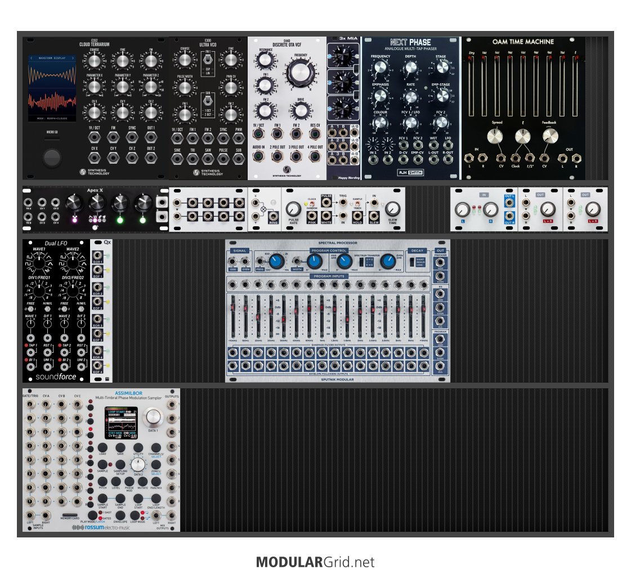Click the RING output jack
Screen dimensions: 631x574
[273, 217]
